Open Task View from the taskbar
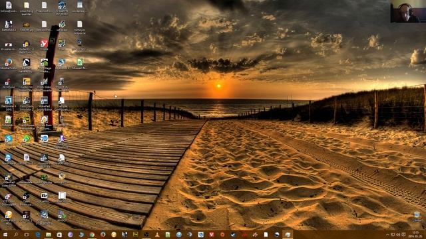Viewport: 426px width, 239px height. (x=27, y=234)
